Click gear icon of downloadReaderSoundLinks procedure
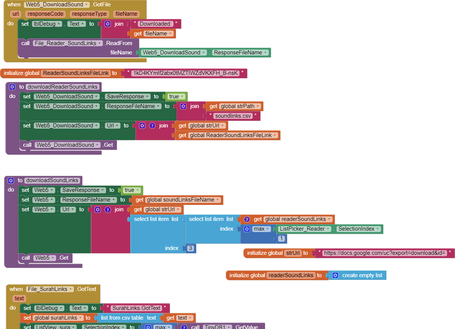Image resolution: width=455 pixels, height=329 pixels. click(x=12, y=86)
